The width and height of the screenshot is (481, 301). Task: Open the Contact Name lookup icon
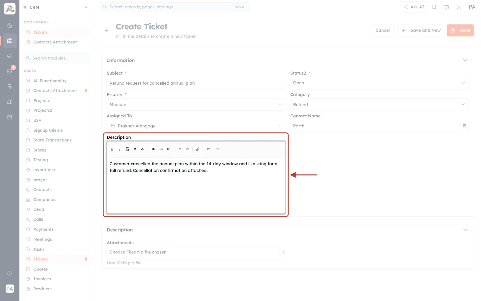pos(464,126)
